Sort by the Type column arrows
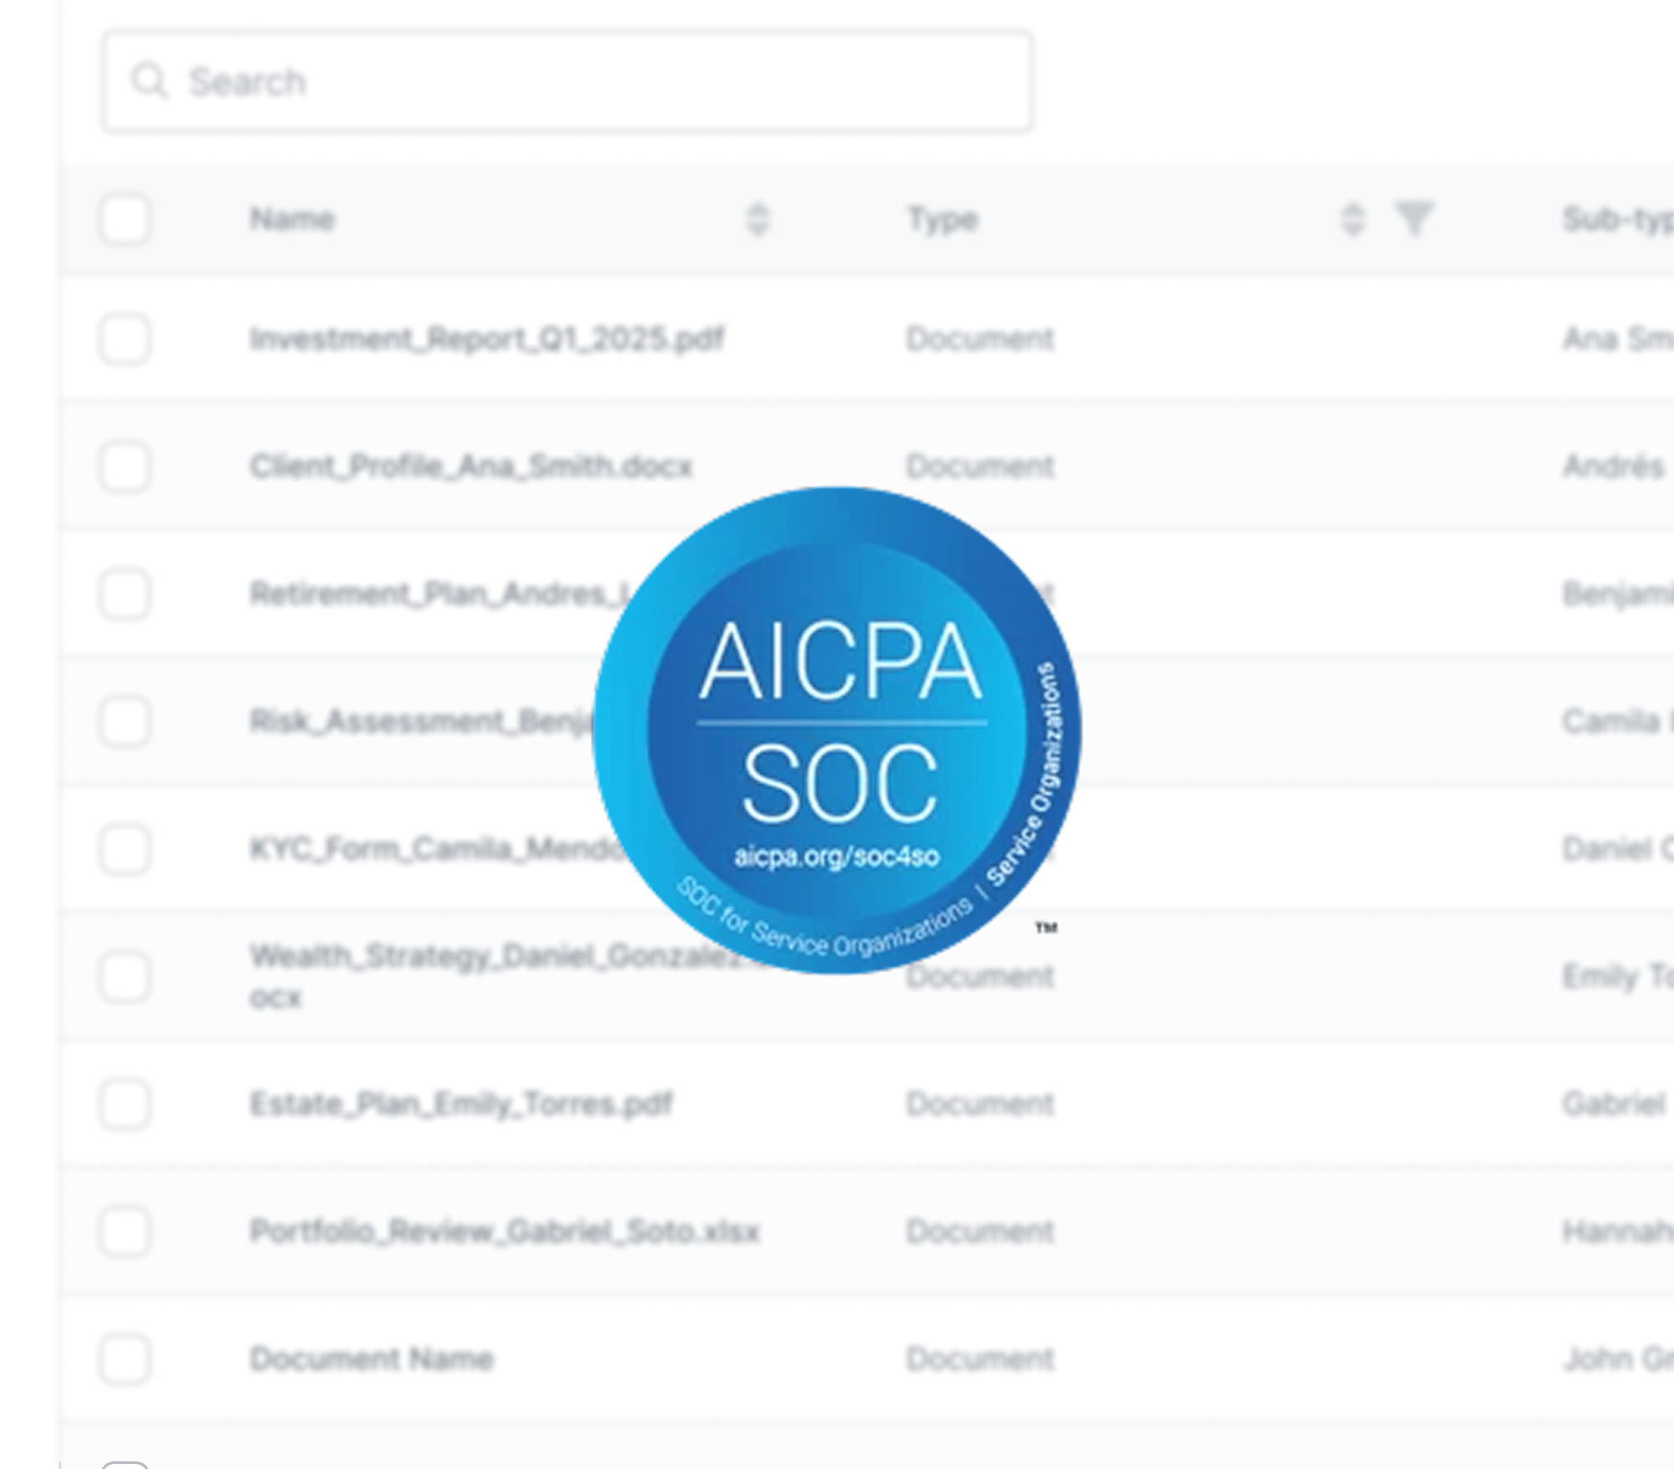 (1353, 219)
